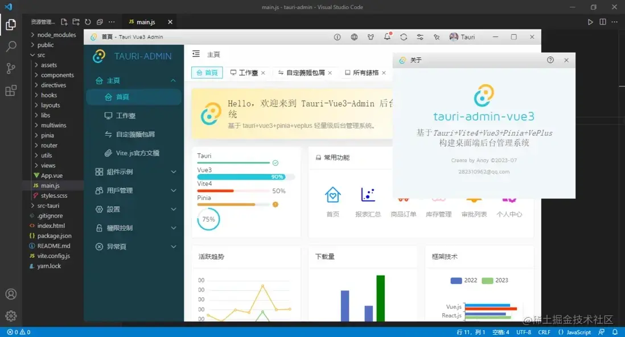Close the 所有錶格 page tab
Screen dimensions: 625x337
[x=384, y=73]
